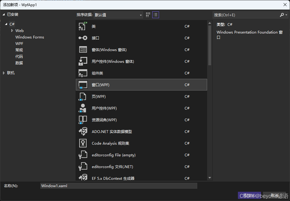The image size is (290, 201).
Task: Select the 数据 data category
Action: [x=19, y=63]
